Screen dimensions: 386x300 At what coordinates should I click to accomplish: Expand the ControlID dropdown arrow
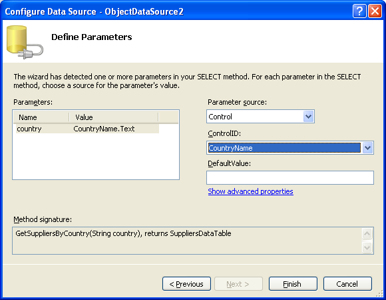pyautogui.click(x=367, y=147)
